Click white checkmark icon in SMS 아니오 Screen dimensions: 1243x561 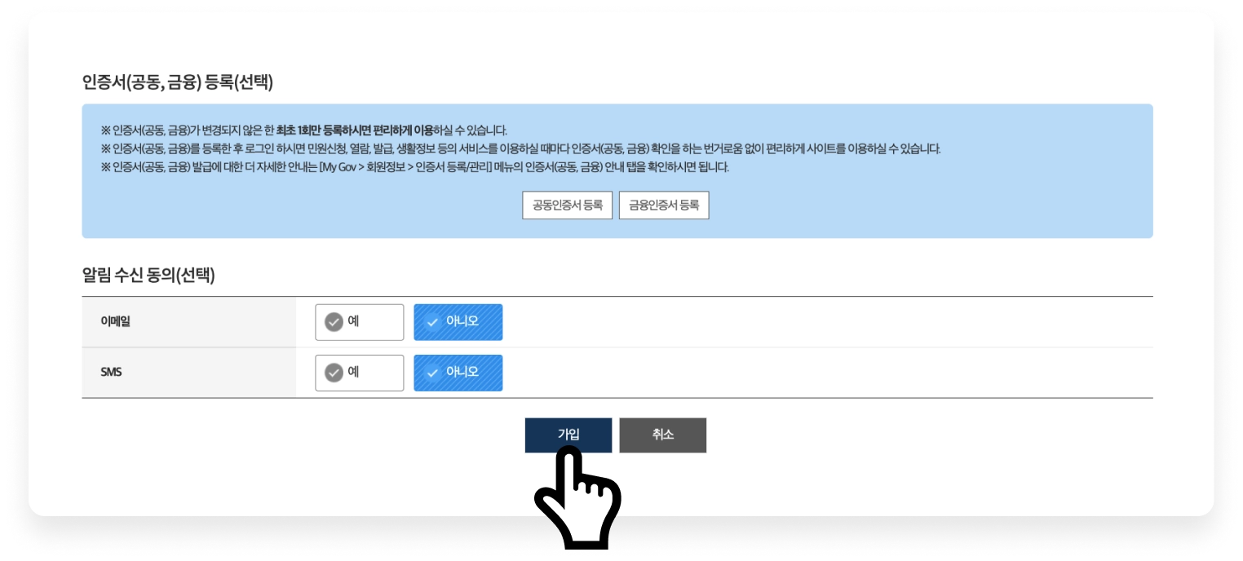(x=432, y=373)
